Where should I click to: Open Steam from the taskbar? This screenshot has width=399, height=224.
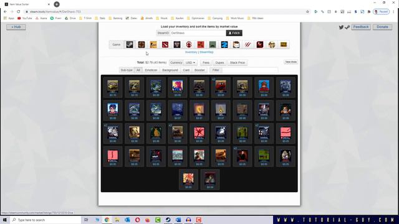point(168,220)
